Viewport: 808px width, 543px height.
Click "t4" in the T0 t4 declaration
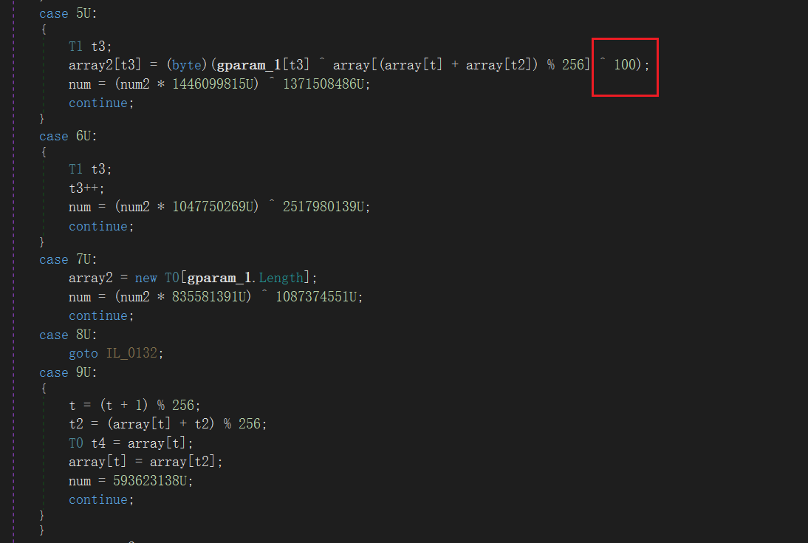tap(98, 443)
